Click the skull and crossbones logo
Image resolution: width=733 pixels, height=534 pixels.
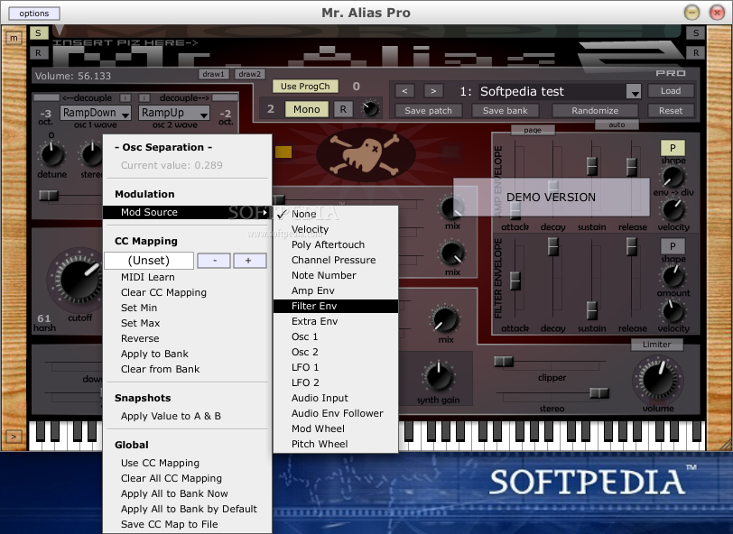click(366, 154)
